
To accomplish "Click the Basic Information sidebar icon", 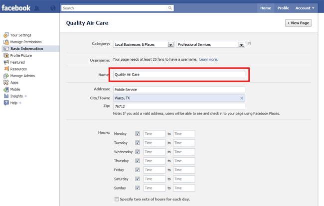I will coord(6,49).
